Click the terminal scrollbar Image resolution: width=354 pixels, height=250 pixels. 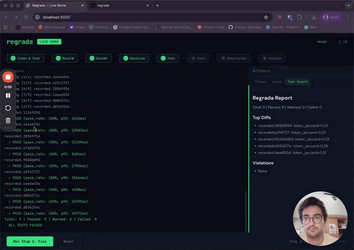(x=246, y=211)
